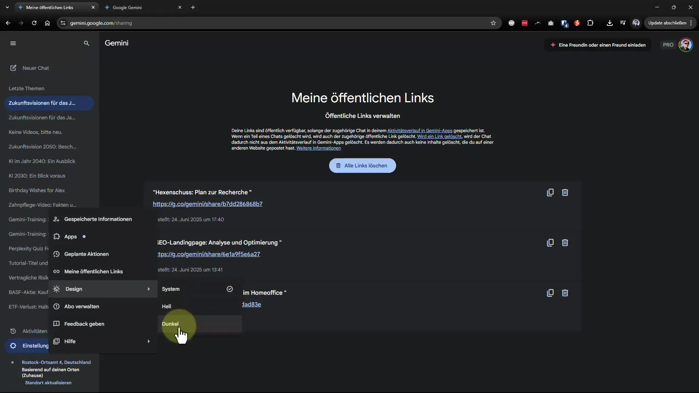Copy the Homeoffice share link

click(550, 293)
